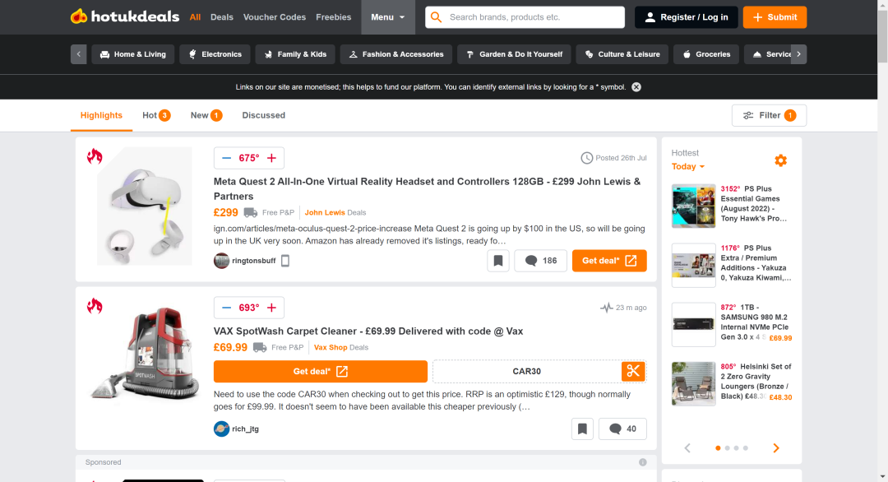888x482 pixels.
Task: Dismiss the monetised links notice
Action: (636, 87)
